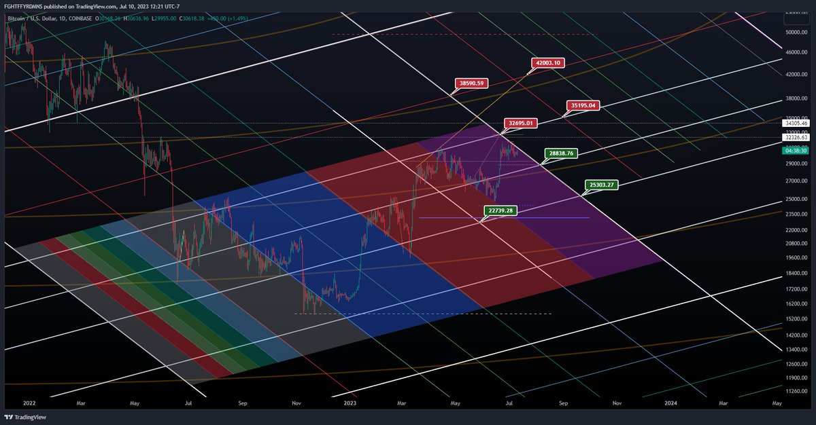816x425 pixels.
Task: Click the 2024 time axis label
Action: coord(670,403)
